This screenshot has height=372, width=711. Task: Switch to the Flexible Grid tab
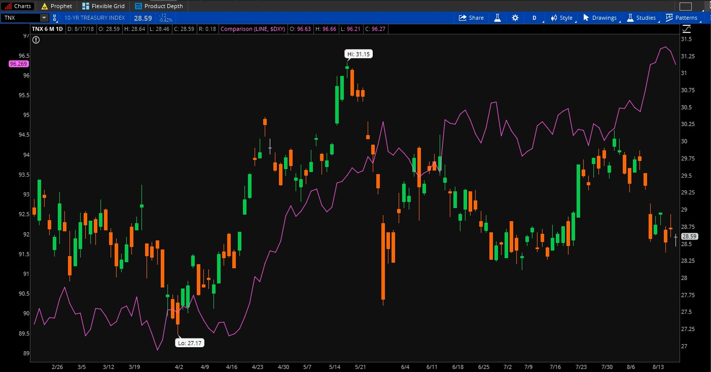[x=103, y=6]
